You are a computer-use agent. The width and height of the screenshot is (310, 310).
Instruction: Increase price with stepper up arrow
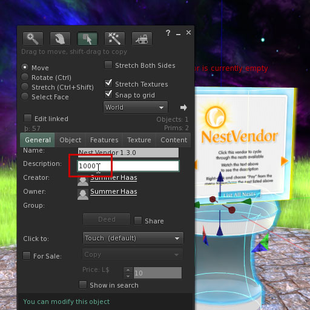[128, 270]
